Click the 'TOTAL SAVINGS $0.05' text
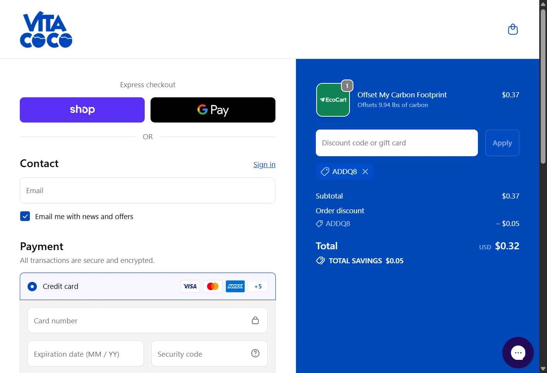547x373 pixels. 366,261
